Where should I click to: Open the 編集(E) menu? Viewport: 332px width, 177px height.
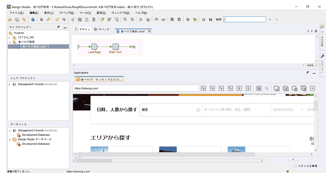pos(34,13)
